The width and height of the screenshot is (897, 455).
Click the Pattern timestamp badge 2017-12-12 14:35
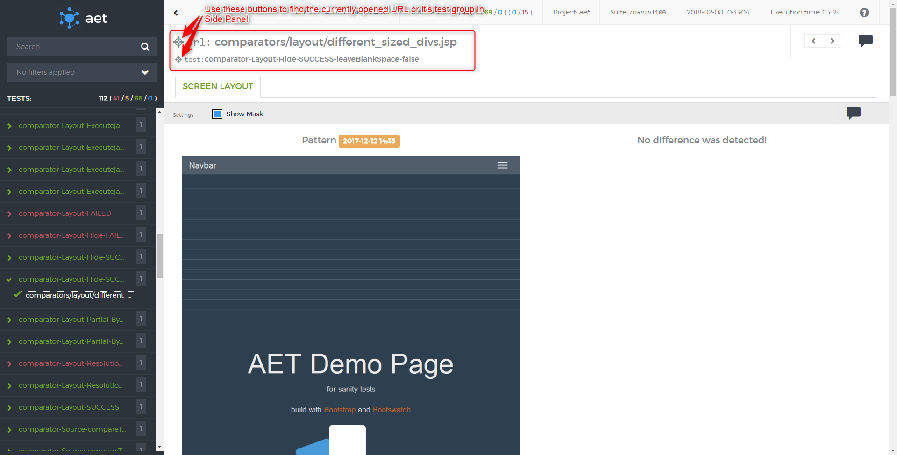click(369, 141)
